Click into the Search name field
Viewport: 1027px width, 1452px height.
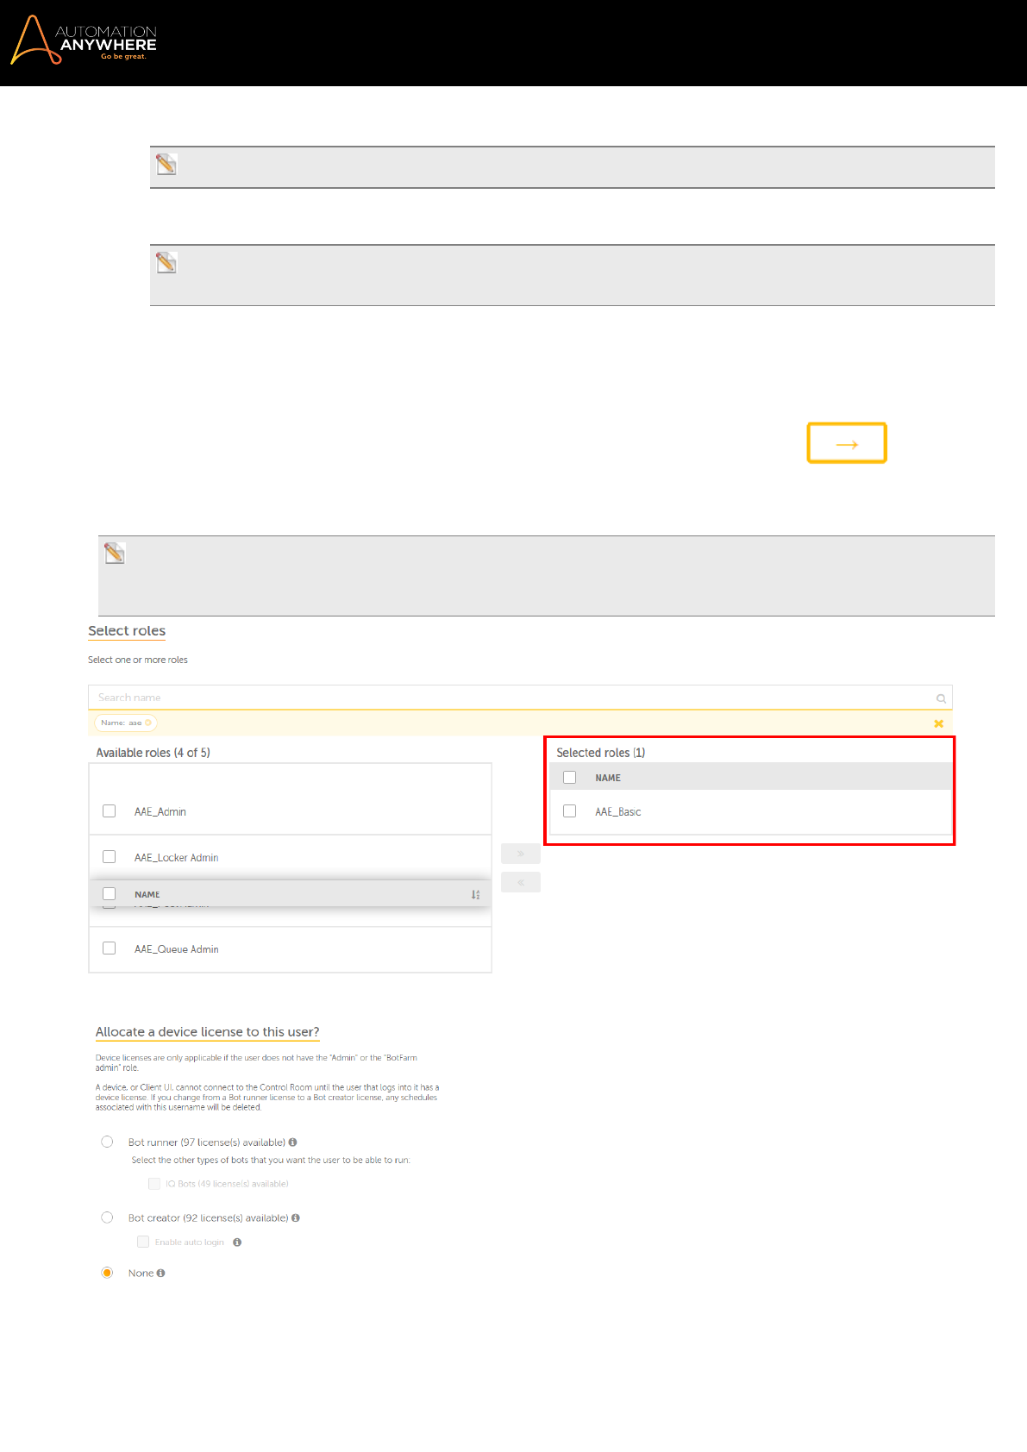point(509,698)
